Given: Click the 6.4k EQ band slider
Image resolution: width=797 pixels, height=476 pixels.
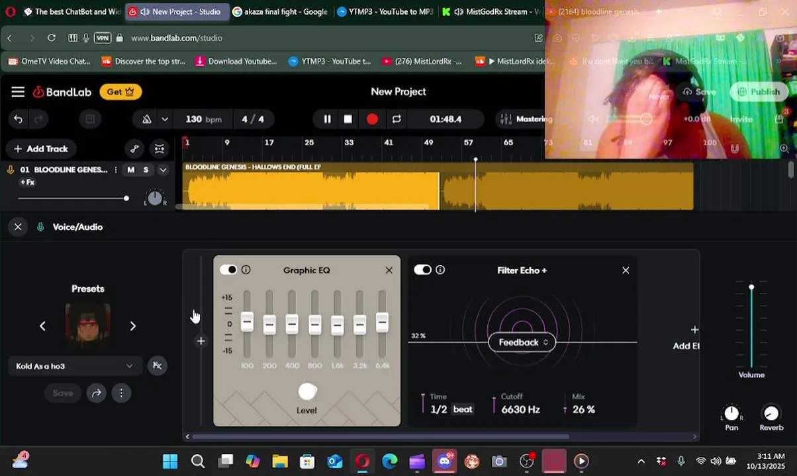Looking at the screenshot, I should [x=382, y=322].
